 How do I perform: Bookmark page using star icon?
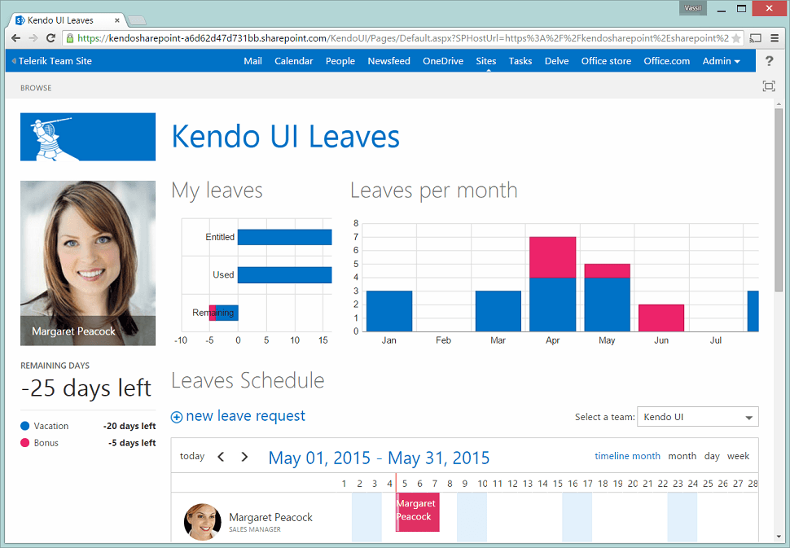pyautogui.click(x=736, y=38)
